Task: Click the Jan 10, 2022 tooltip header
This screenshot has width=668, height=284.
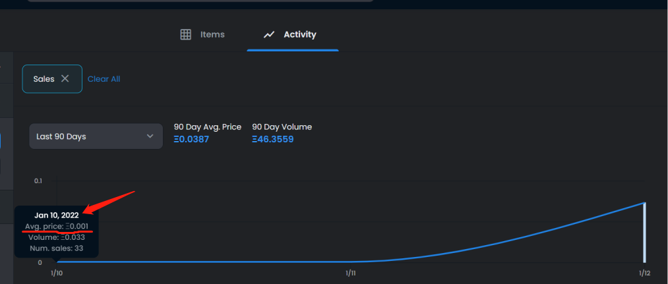Action: [56, 215]
